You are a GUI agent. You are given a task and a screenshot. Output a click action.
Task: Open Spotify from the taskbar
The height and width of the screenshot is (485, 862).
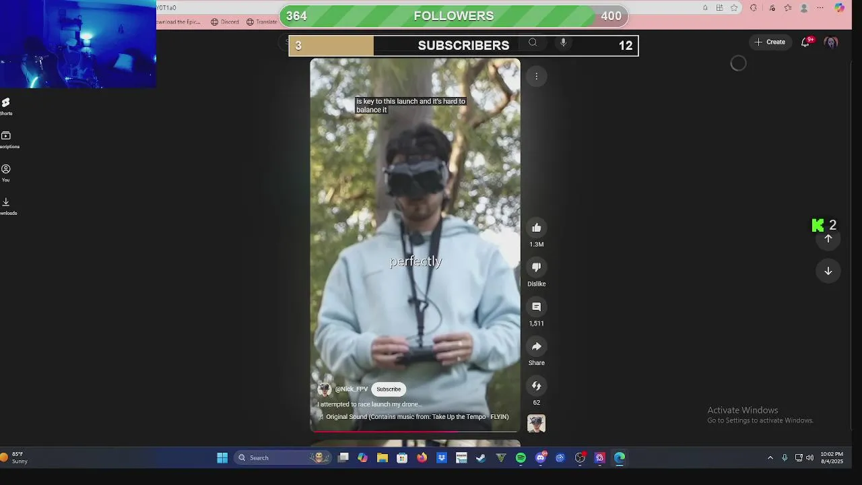coord(521,458)
